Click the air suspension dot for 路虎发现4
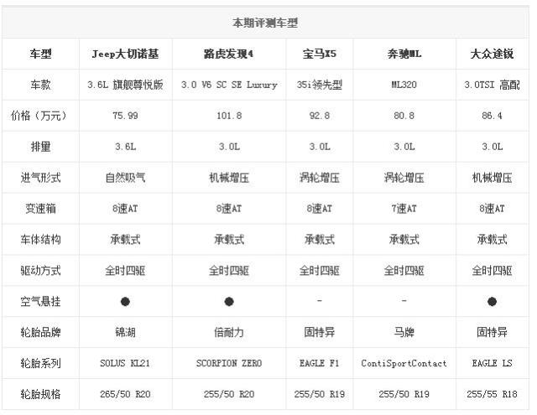This screenshot has height=415, width=537. pos(229,302)
